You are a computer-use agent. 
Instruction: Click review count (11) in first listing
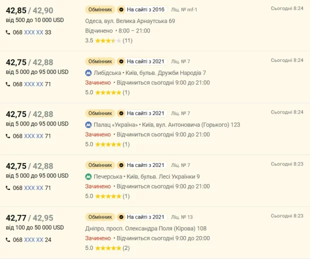pyautogui.click(x=127, y=40)
